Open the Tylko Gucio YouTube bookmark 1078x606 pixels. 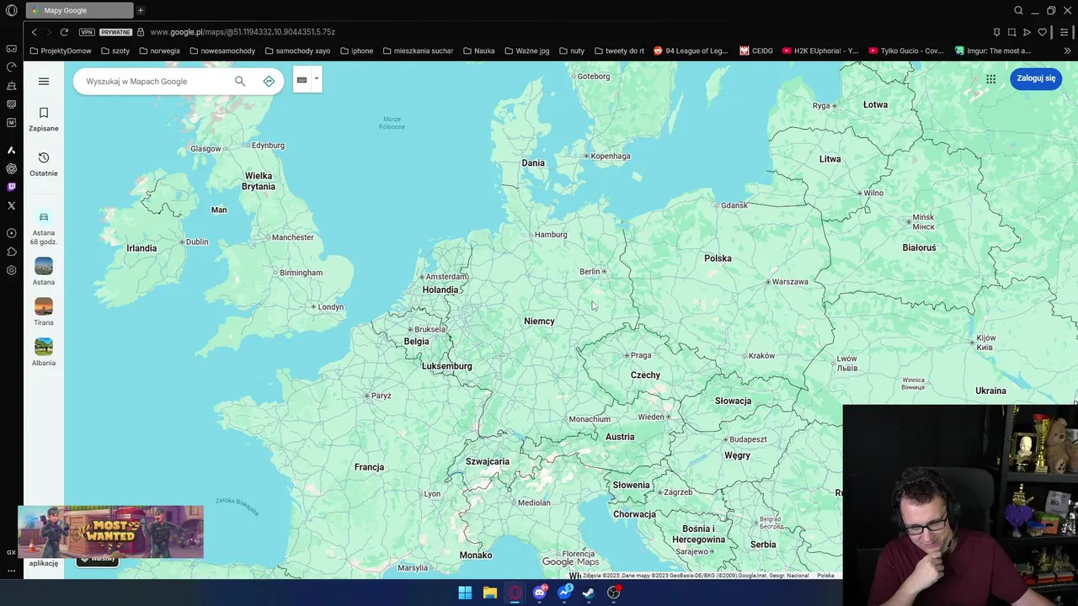[x=906, y=50]
